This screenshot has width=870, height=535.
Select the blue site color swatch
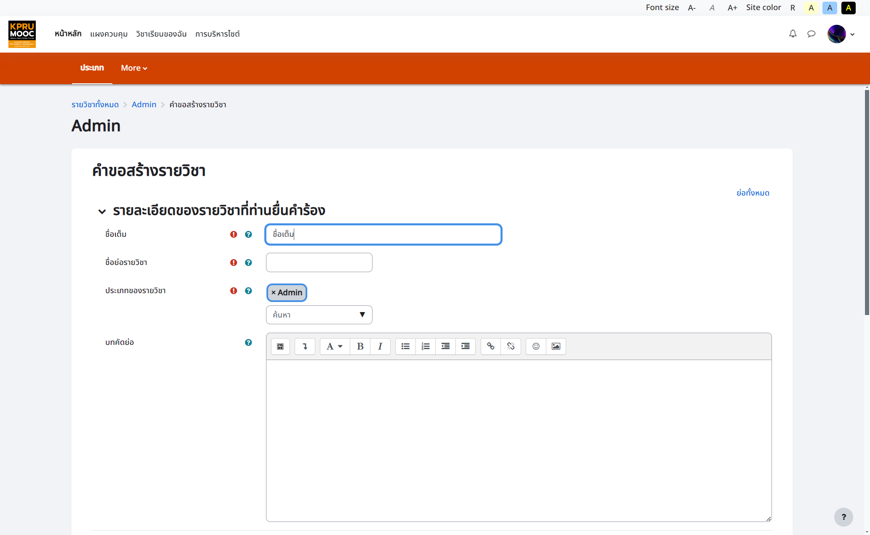click(830, 8)
